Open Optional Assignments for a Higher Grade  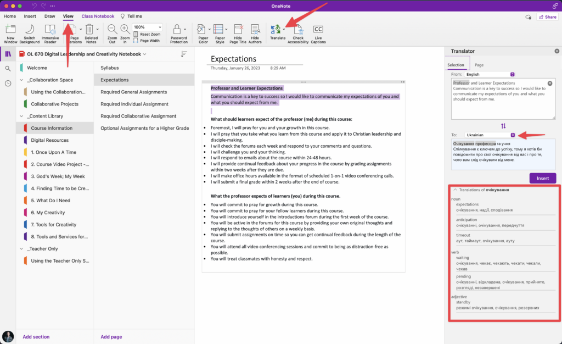(x=144, y=128)
